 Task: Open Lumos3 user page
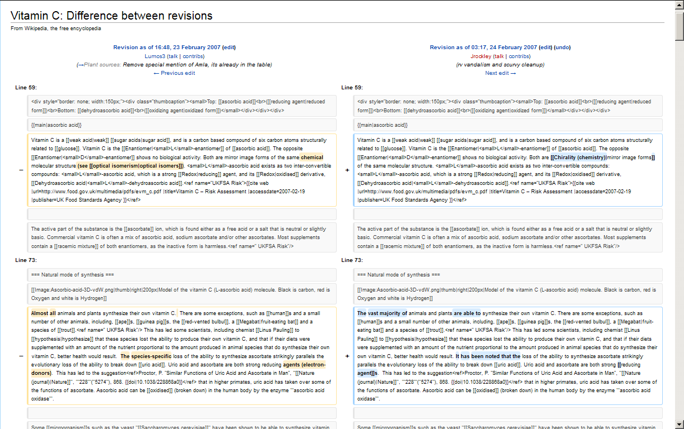click(x=155, y=56)
